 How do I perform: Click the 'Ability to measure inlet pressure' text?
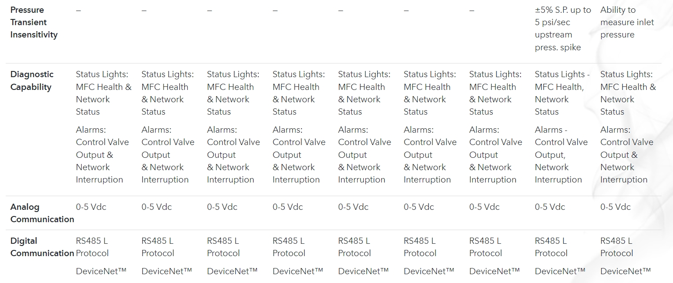(x=627, y=22)
